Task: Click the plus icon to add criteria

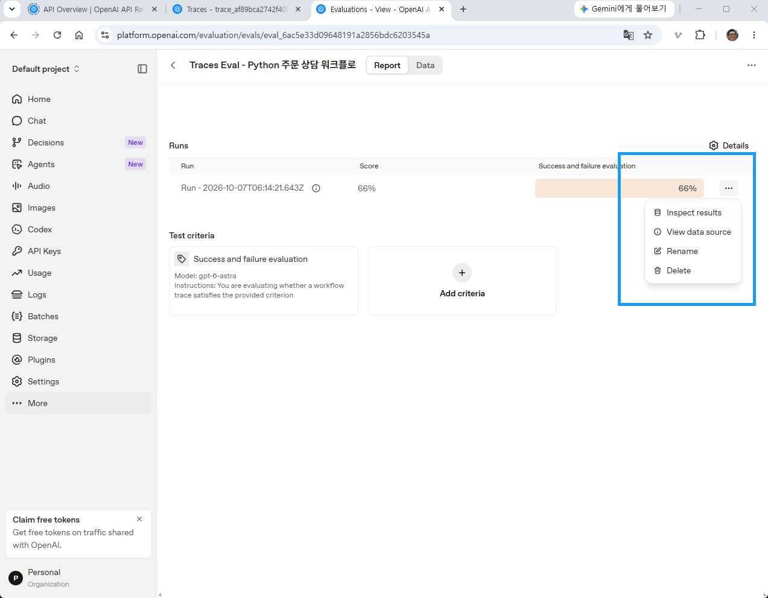Action: [x=462, y=273]
